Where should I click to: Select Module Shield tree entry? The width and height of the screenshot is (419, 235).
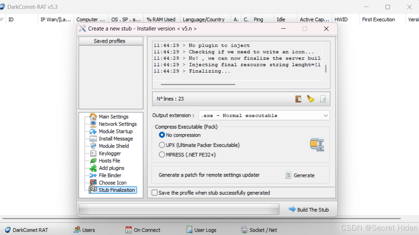click(114, 146)
